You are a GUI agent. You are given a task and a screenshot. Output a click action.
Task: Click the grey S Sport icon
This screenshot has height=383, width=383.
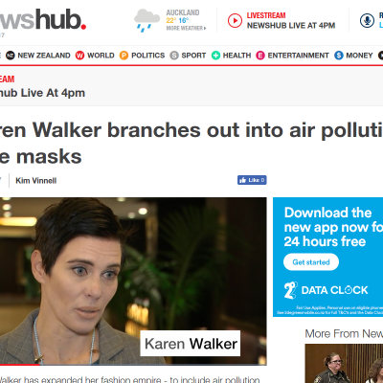coord(174,56)
